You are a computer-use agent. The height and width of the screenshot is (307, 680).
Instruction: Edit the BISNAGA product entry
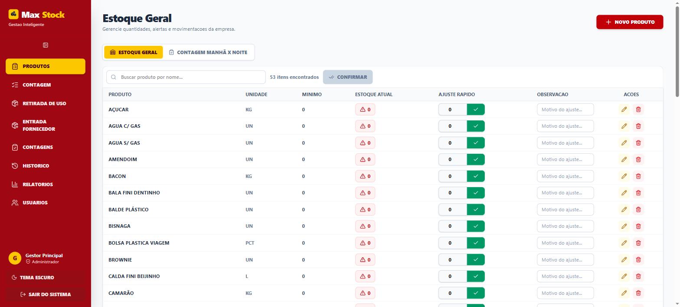coord(624,226)
